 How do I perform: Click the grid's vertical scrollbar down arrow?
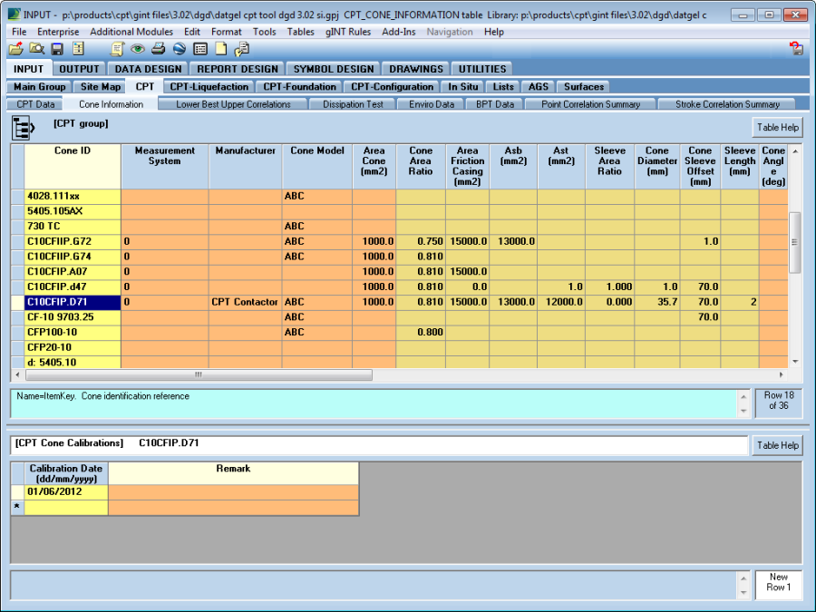(x=795, y=361)
